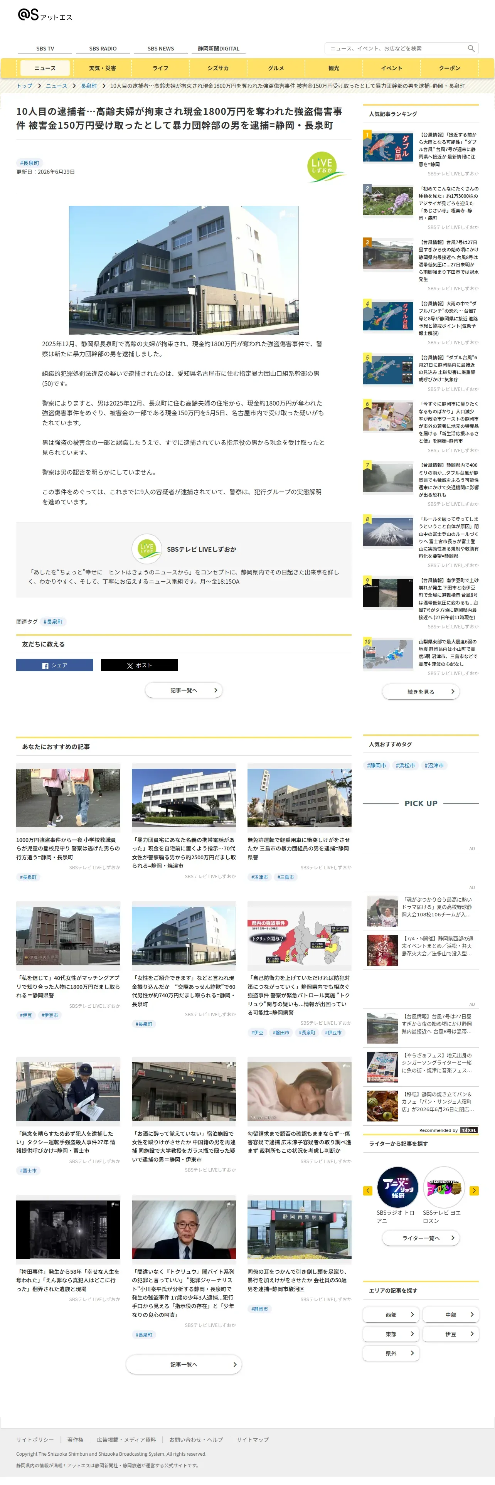This screenshot has height=1485, width=495.
Task: Select the グルメ menu item
Action: (x=276, y=68)
